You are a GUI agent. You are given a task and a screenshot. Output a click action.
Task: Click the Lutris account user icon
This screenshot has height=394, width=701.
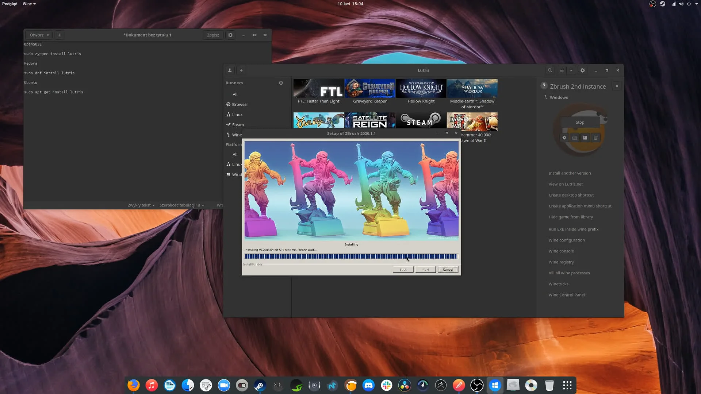pos(230,70)
